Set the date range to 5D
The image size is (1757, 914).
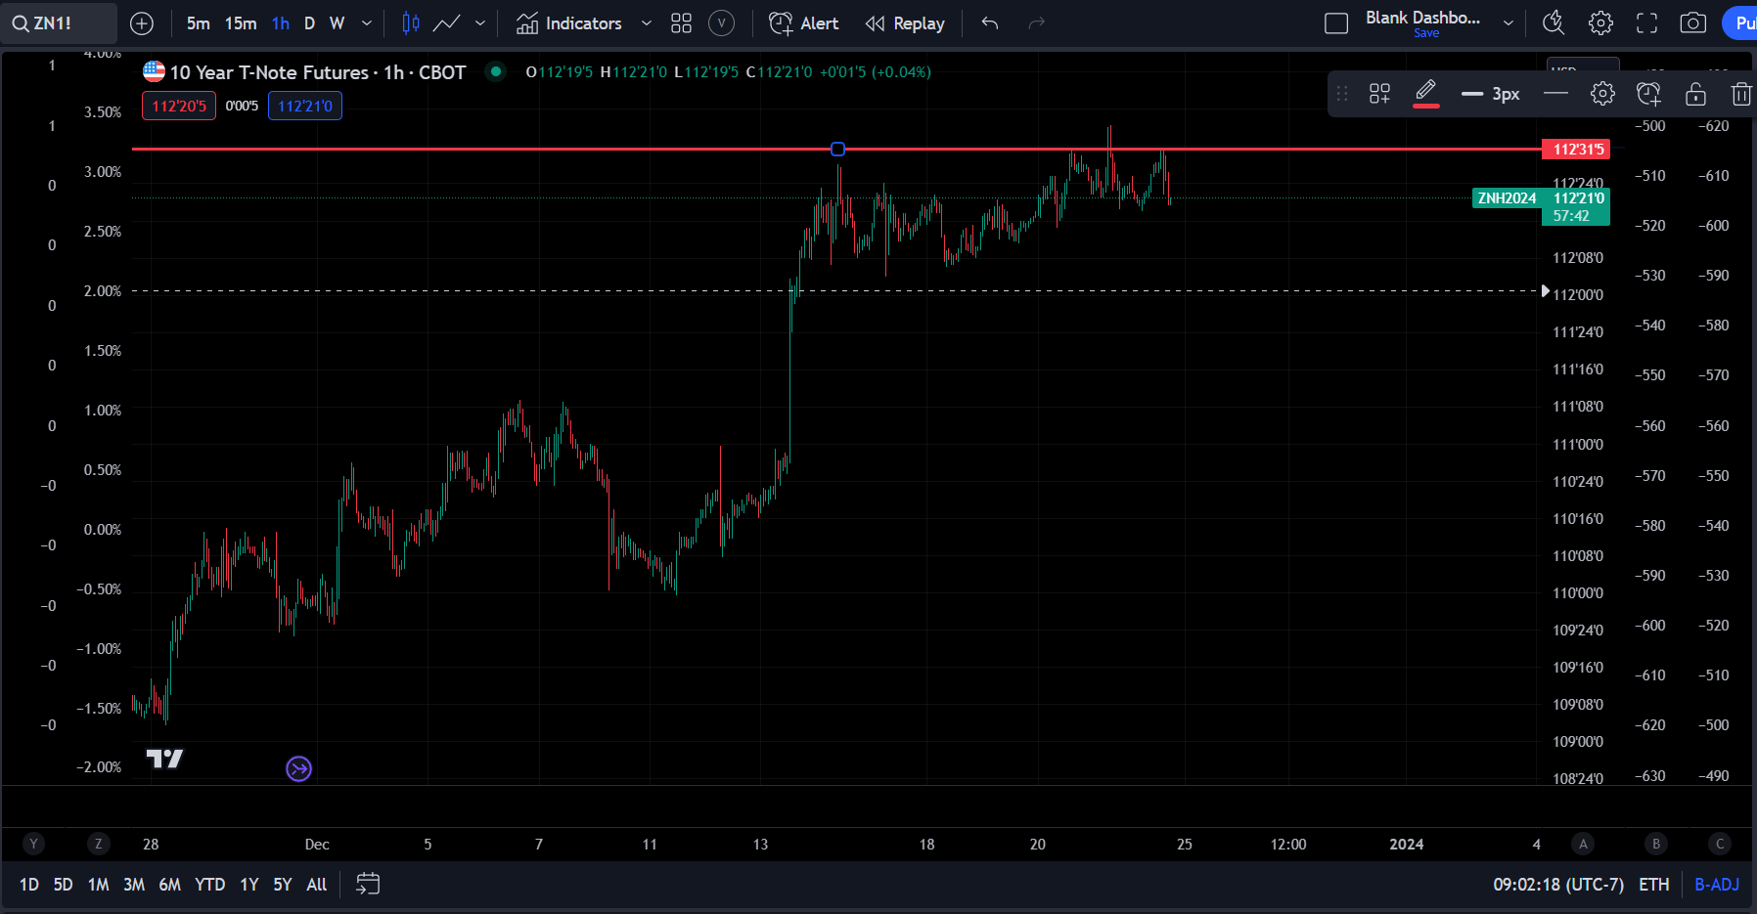click(63, 885)
